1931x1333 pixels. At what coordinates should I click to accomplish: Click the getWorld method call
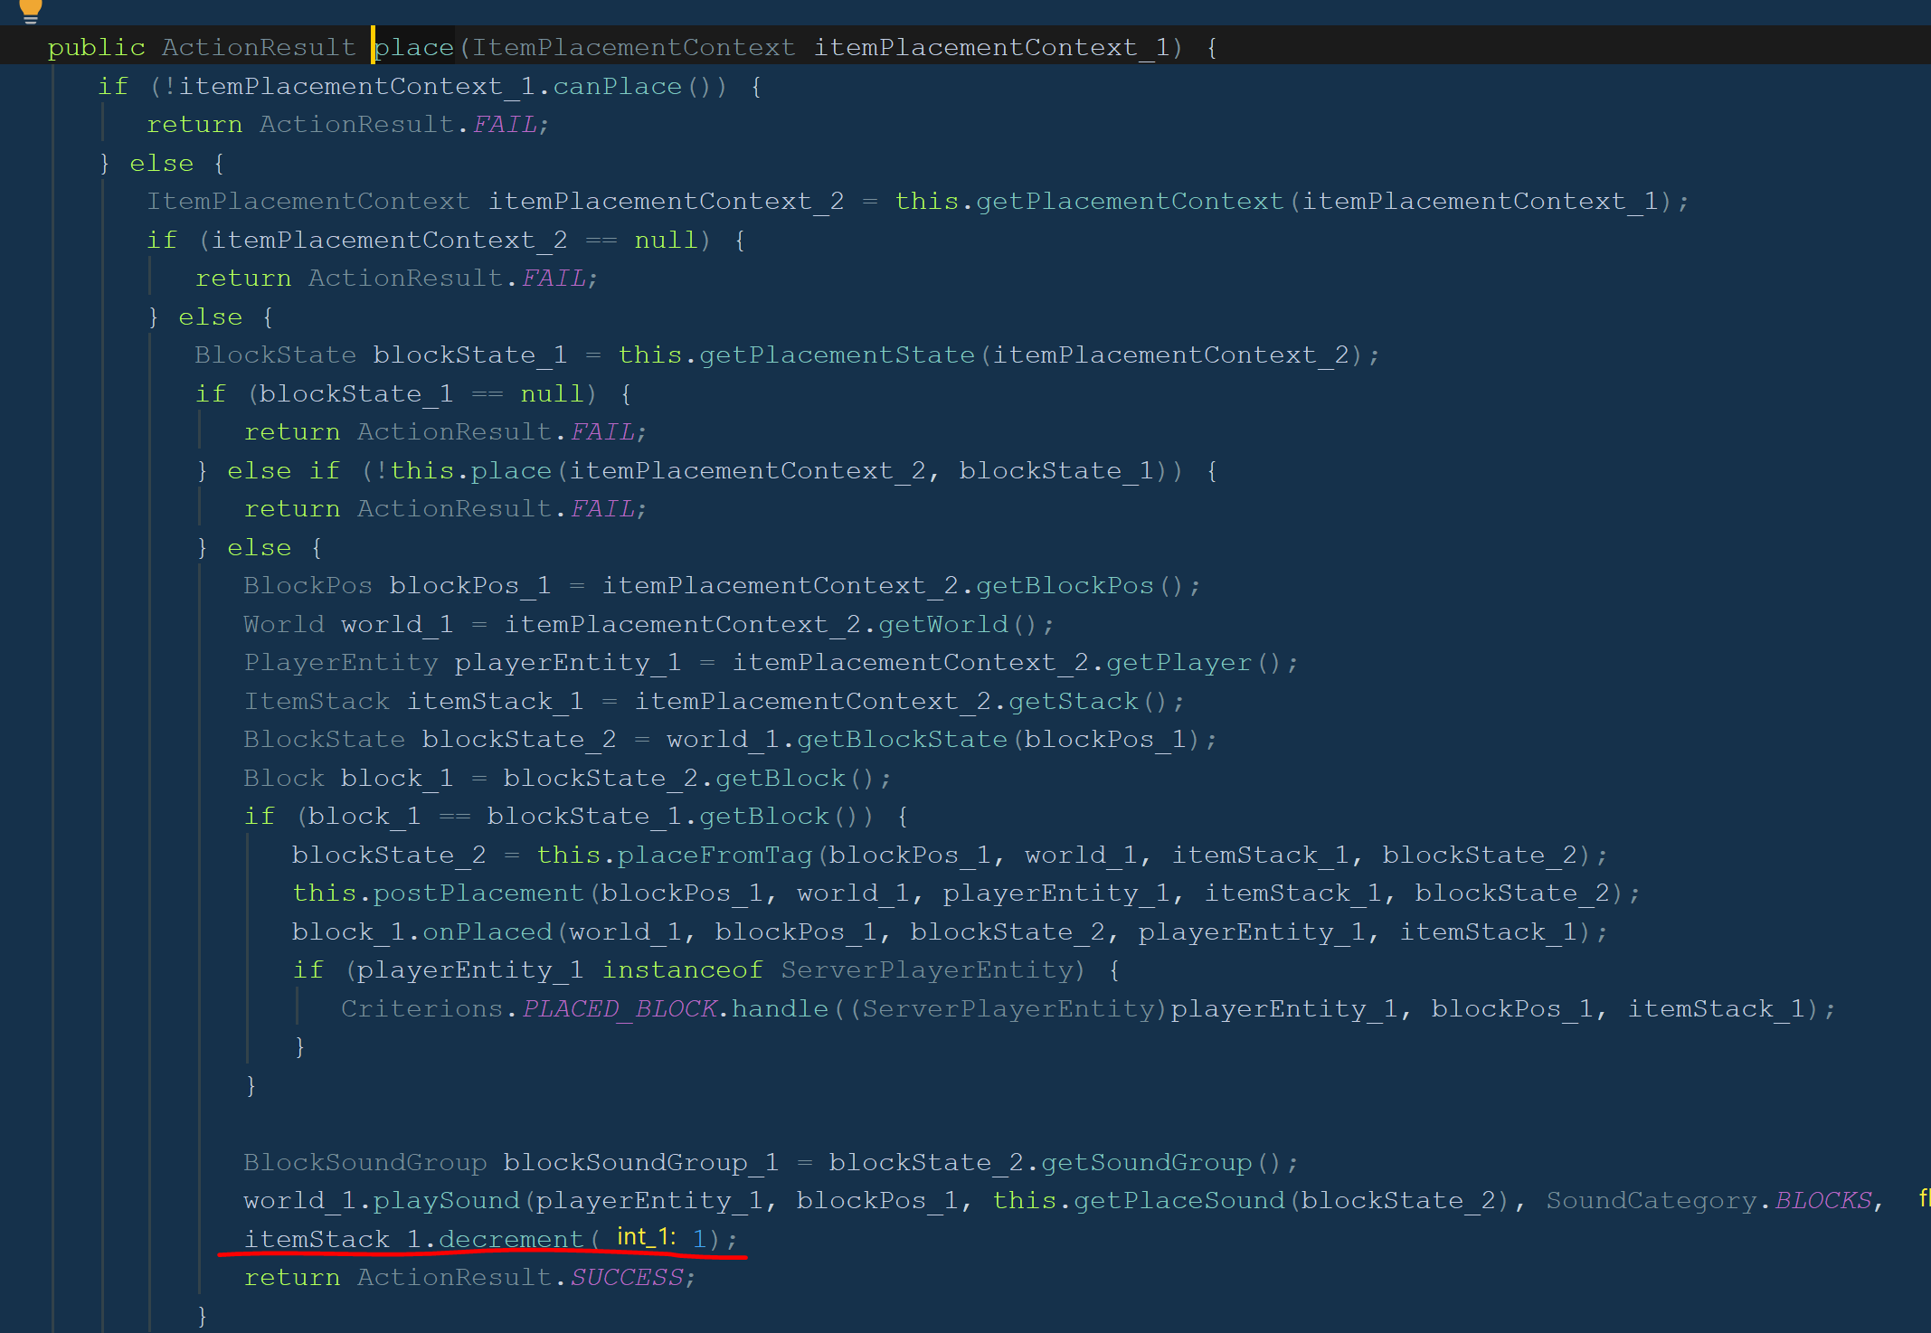pos(942,624)
